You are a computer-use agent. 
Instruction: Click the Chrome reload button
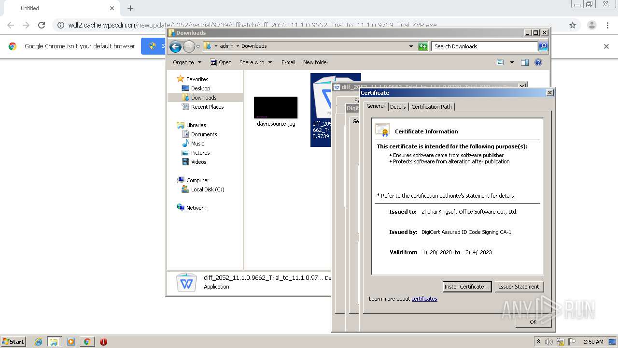(42, 25)
